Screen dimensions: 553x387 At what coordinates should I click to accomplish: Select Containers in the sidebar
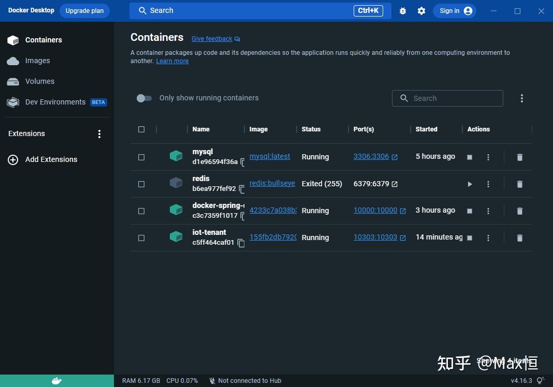[43, 40]
